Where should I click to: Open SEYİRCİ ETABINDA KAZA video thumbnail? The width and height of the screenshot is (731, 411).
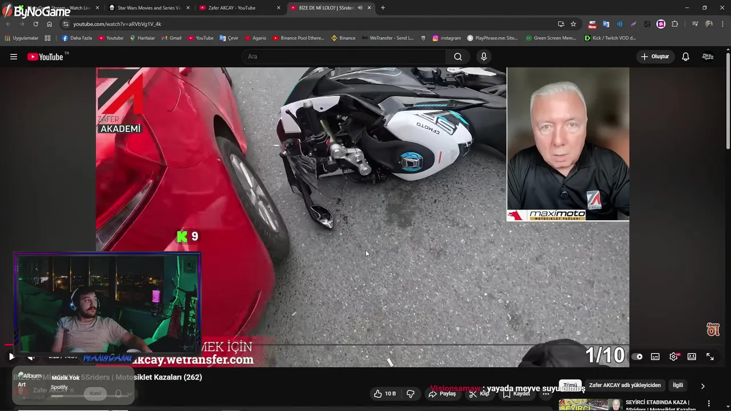pos(591,405)
